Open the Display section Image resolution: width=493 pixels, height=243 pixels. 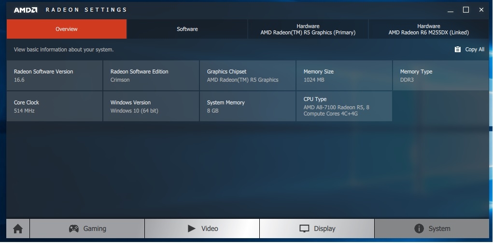317,229
